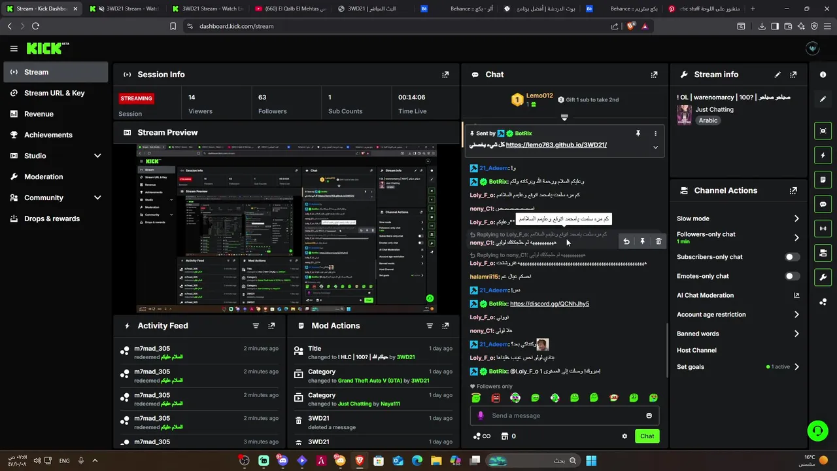This screenshot has width=837, height=471.
Task: Click Arabic language tag in Stream info
Action: pyautogui.click(x=708, y=120)
